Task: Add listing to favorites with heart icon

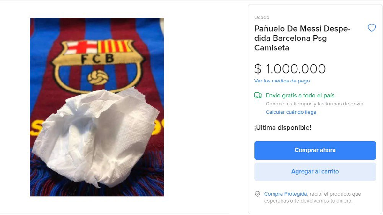Action: coord(372,28)
